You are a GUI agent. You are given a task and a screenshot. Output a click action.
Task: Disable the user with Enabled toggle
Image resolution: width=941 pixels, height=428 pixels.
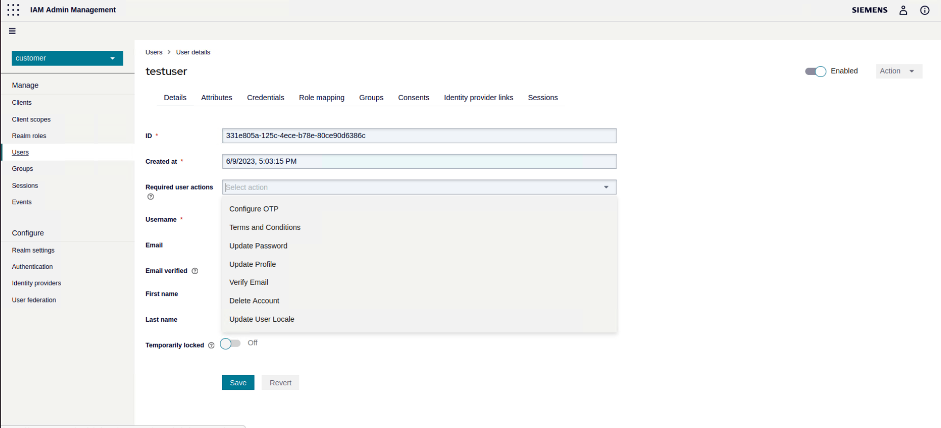(815, 72)
